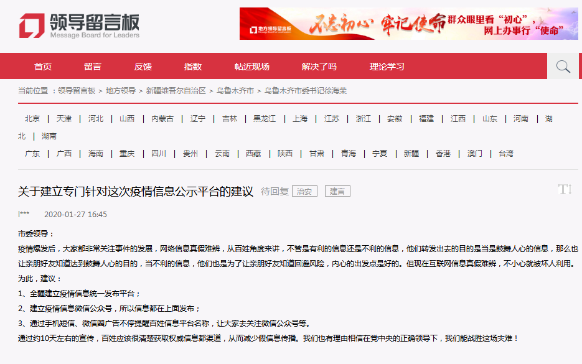This screenshot has height=364, width=582.
Task: Click the 新疆维吾尔自治区 breadcrumb link
Action: click(x=176, y=91)
